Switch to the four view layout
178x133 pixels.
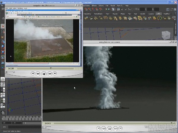pyautogui.click(x=3, y=85)
